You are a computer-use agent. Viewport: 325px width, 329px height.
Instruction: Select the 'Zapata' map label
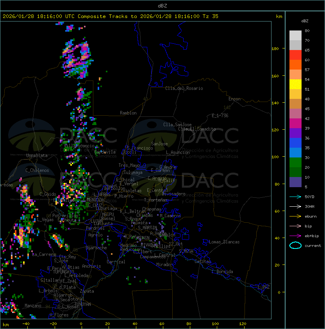tap(87, 291)
